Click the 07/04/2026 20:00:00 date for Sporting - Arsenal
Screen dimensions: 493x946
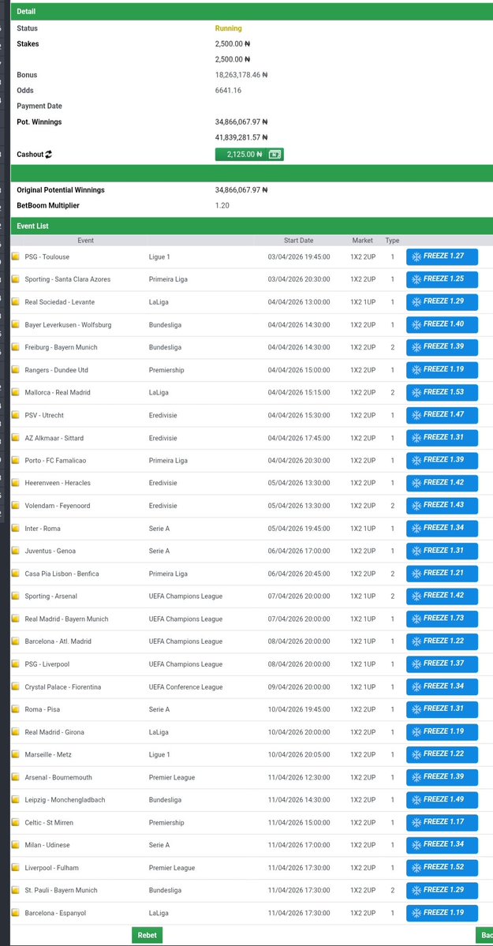pyautogui.click(x=299, y=596)
